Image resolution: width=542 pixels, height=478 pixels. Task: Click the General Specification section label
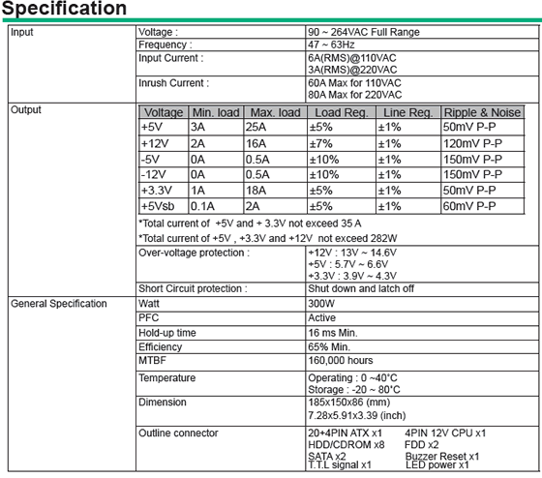coord(59,304)
